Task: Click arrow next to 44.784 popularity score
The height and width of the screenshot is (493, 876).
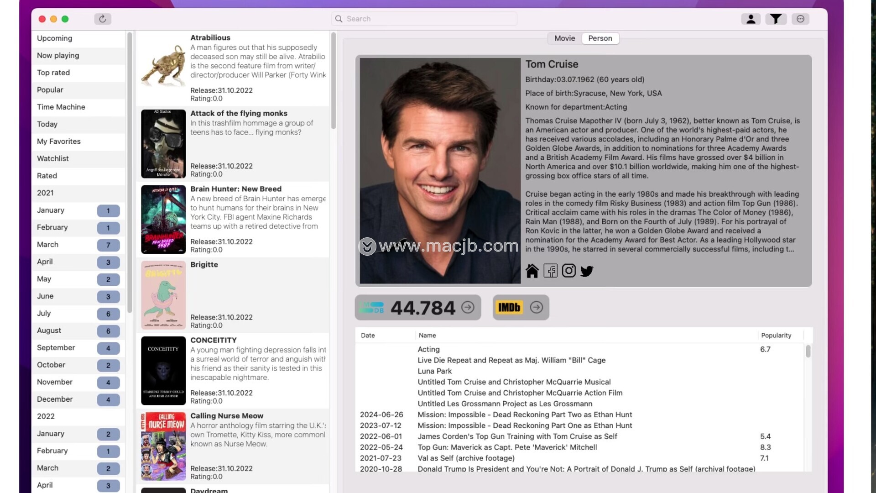Action: pyautogui.click(x=468, y=307)
